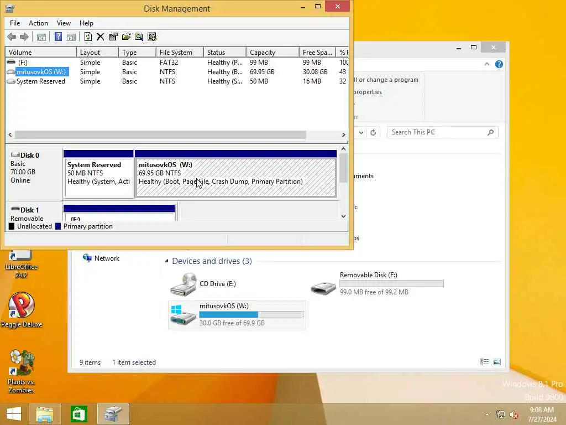Click the Refresh toolbar icon
This screenshot has width=566, height=425.
point(88,37)
